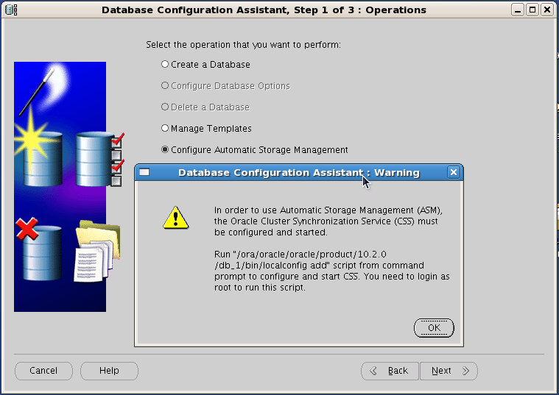Proceed with the Next button
The image size is (559, 395).
click(x=449, y=371)
